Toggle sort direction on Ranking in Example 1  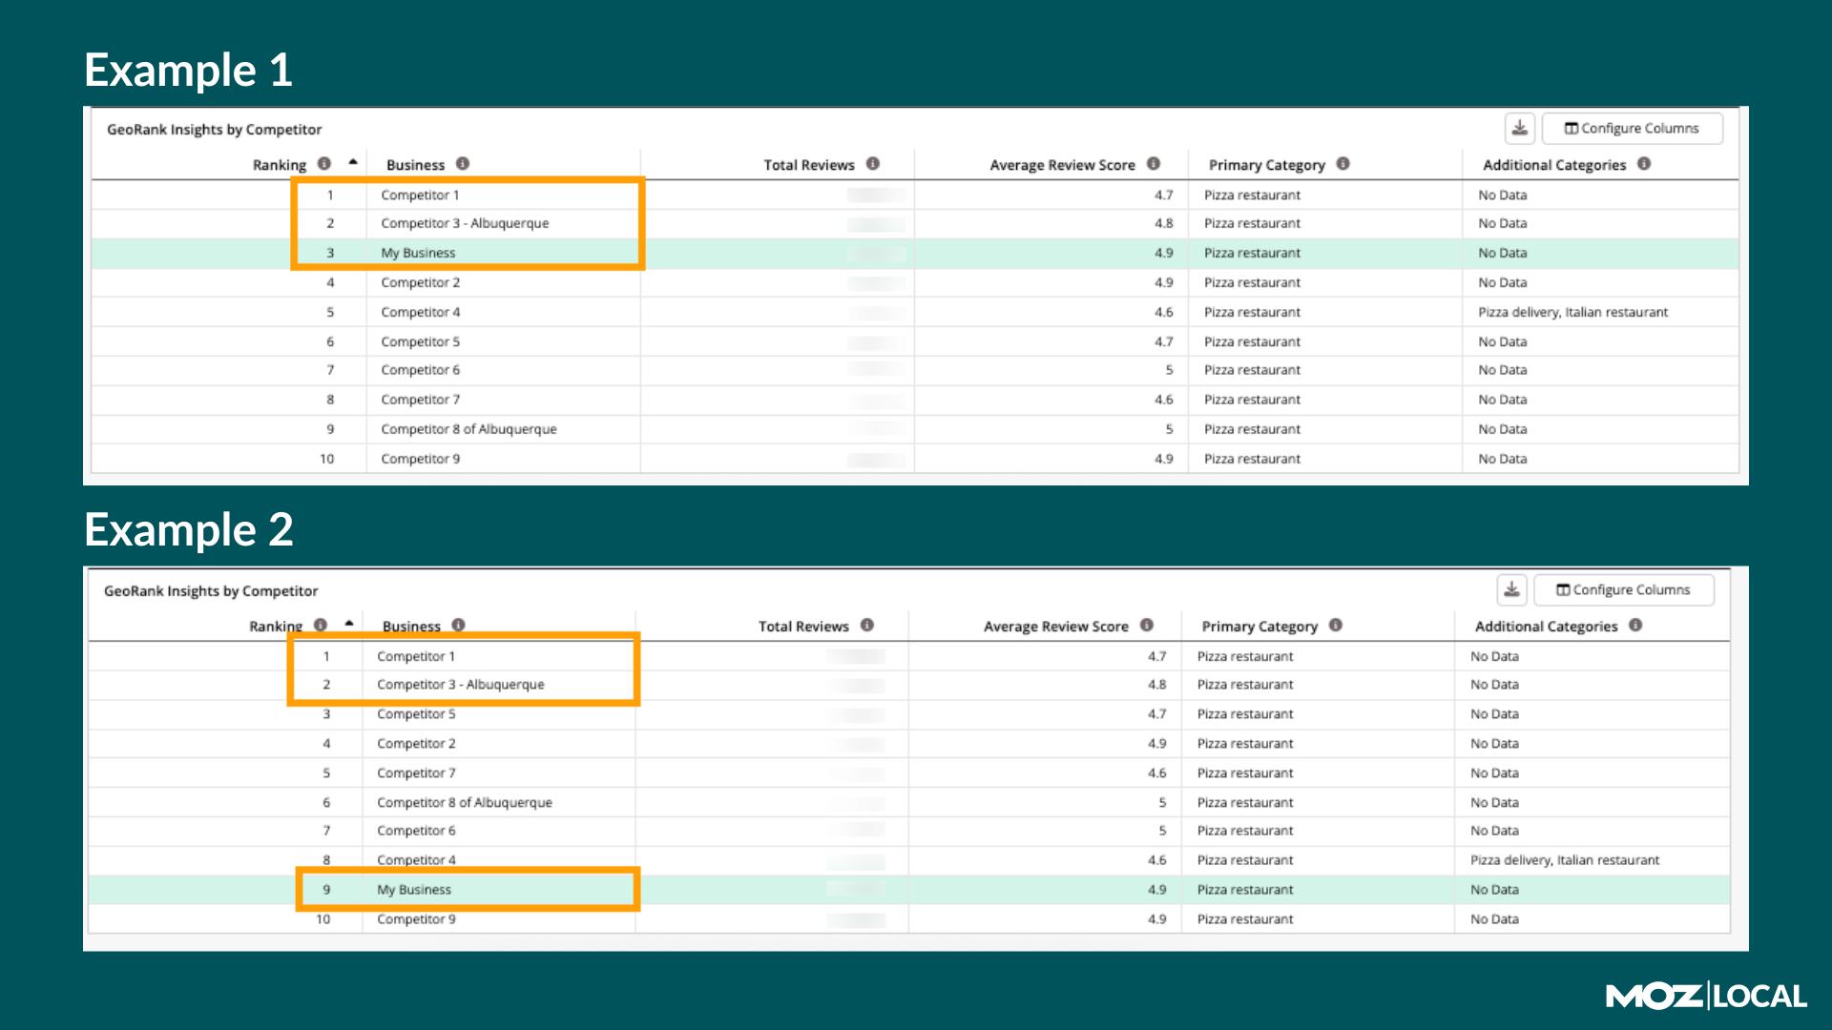(x=281, y=164)
